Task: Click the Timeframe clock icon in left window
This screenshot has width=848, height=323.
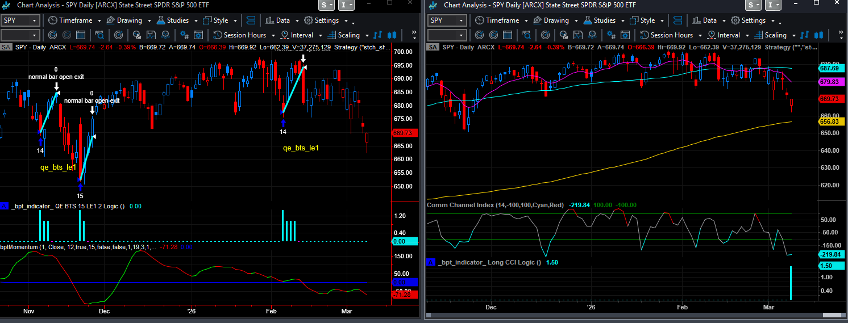Action: click(52, 20)
